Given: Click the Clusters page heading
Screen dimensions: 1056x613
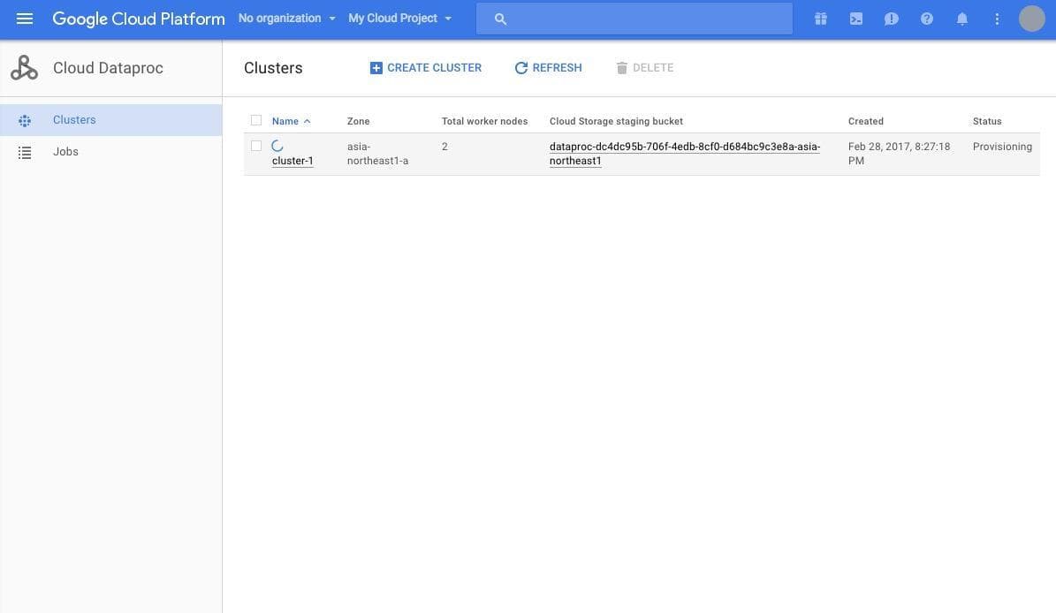Looking at the screenshot, I should click(x=273, y=68).
